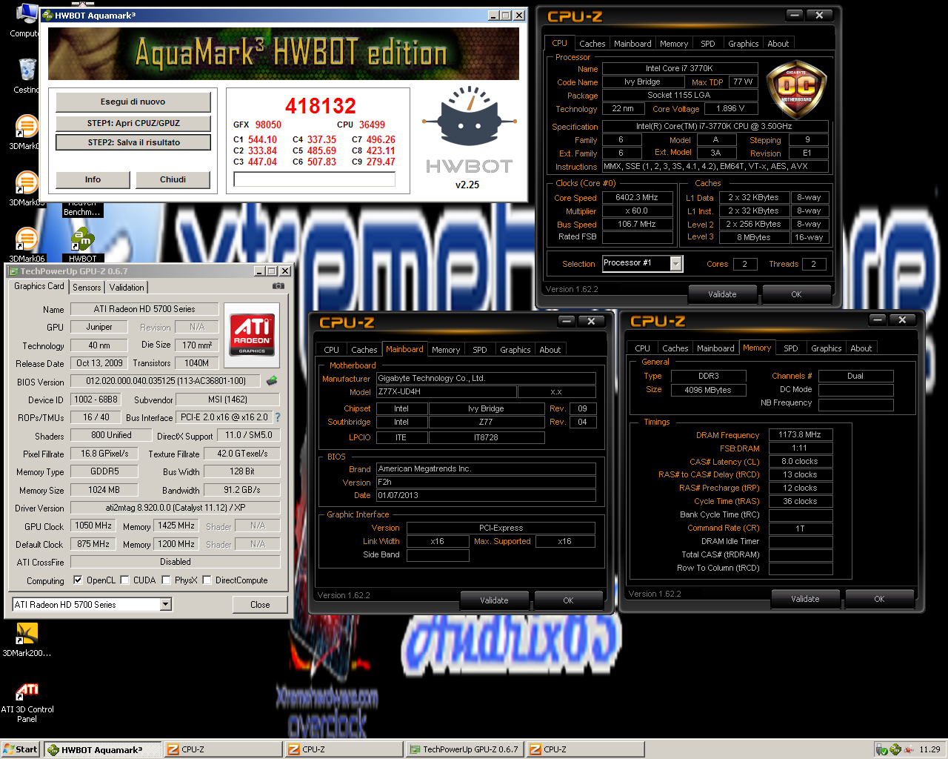948x759 pixels.
Task: Toggle the DirectCompute checkbox in GPU-Z
Action: (207, 580)
